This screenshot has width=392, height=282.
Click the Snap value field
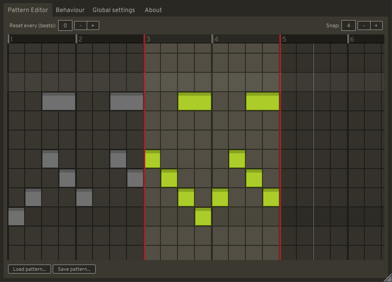tap(349, 25)
